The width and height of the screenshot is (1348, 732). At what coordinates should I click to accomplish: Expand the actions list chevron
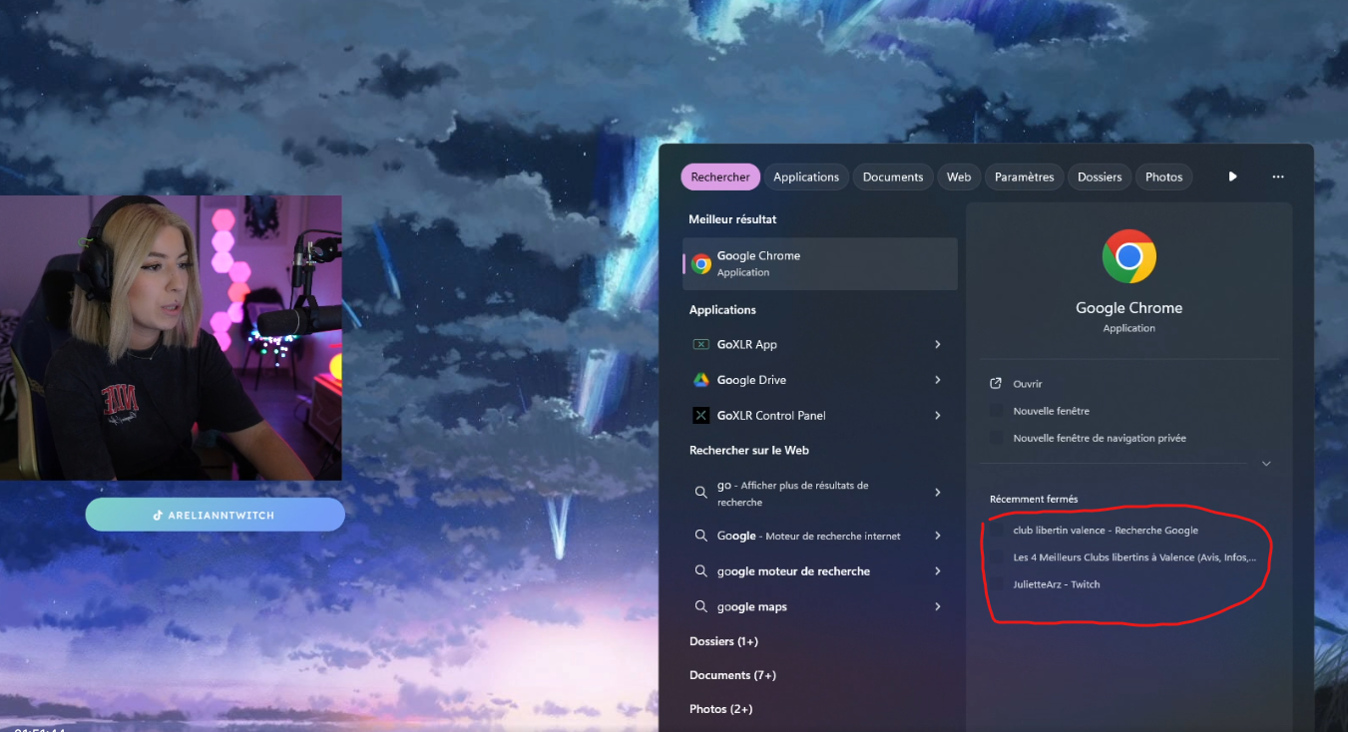(x=1266, y=464)
